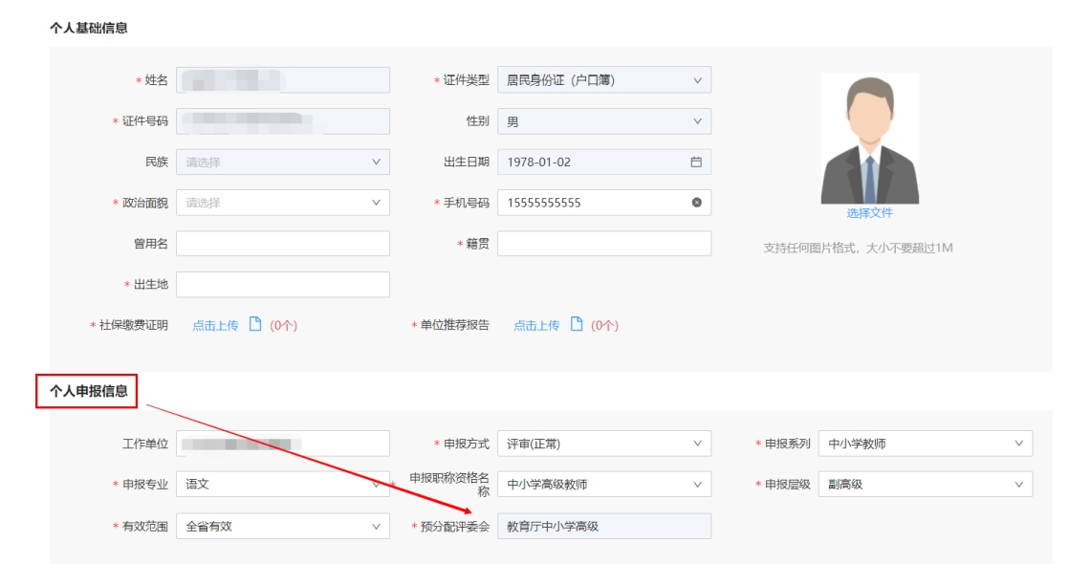Click the 出生地 input box
Image resolution: width=1069 pixels, height=564 pixels.
coord(282,285)
